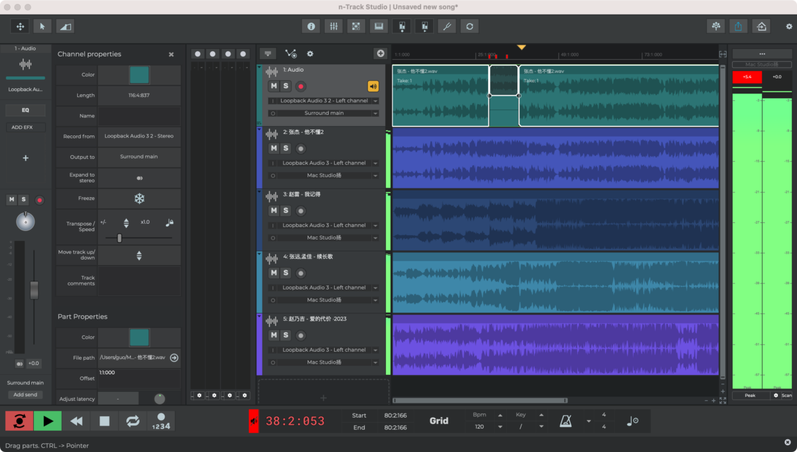
Task: Solo track 3: 赵雷 - 我记得
Action: point(286,211)
